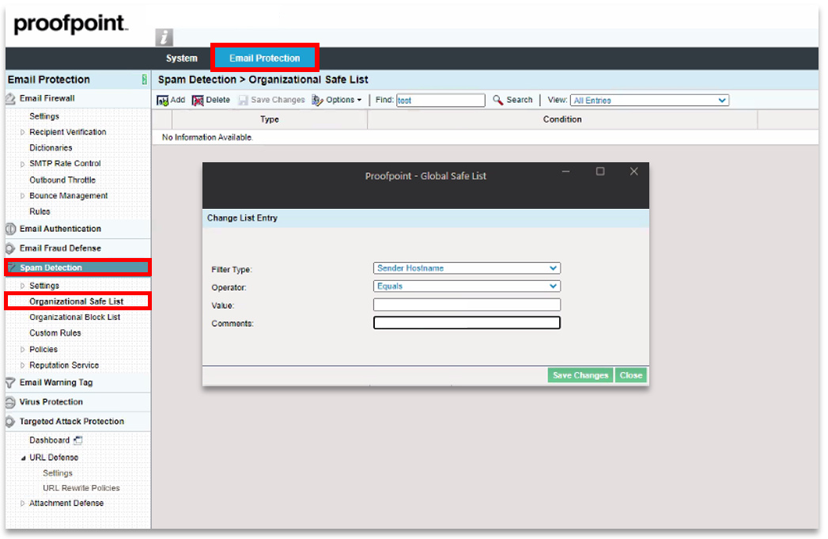Collapse the Email Protection panel toggle
This screenshot has width=828, height=539.
point(144,79)
